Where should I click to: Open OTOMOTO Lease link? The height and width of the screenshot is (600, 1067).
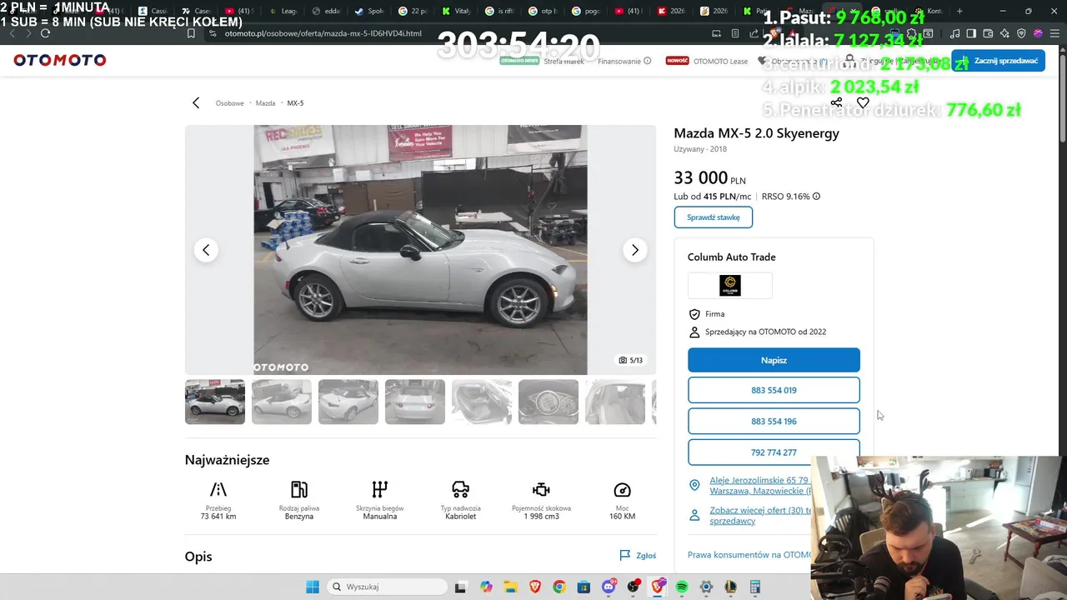tap(720, 61)
